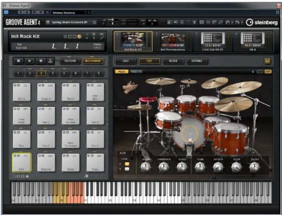Mute the Crash A pad
Viewport: 282px width, 215px height.
[39, 85]
